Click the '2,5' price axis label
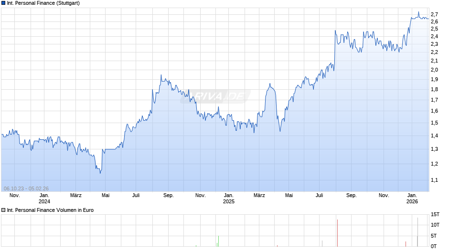 pyautogui.click(x=434, y=29)
